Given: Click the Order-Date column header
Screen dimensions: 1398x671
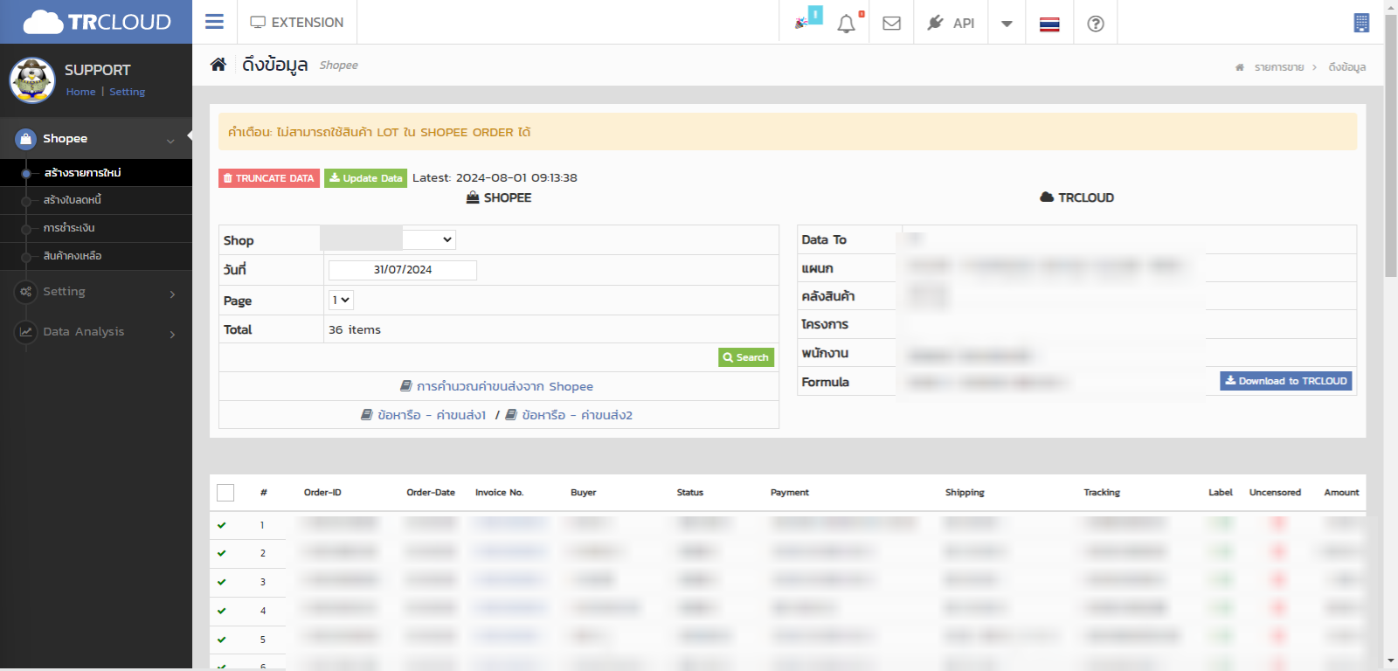Looking at the screenshot, I should coord(431,493).
